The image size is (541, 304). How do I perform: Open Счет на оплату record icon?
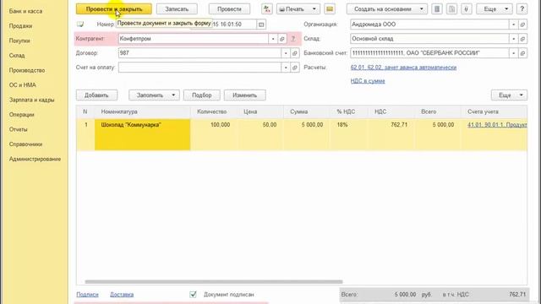tap(295, 68)
